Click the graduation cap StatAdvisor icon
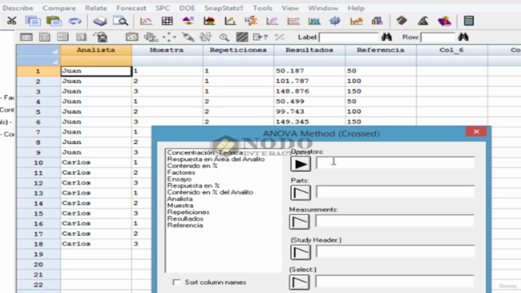The height and width of the screenshot is (293, 521). click(x=401, y=21)
